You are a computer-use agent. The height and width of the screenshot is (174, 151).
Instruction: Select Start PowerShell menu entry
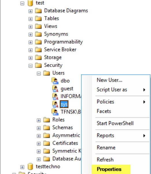click(x=115, y=124)
